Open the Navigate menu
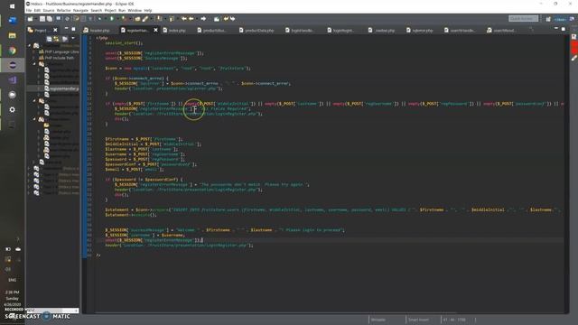The height and width of the screenshot is (325, 578). (80, 10)
